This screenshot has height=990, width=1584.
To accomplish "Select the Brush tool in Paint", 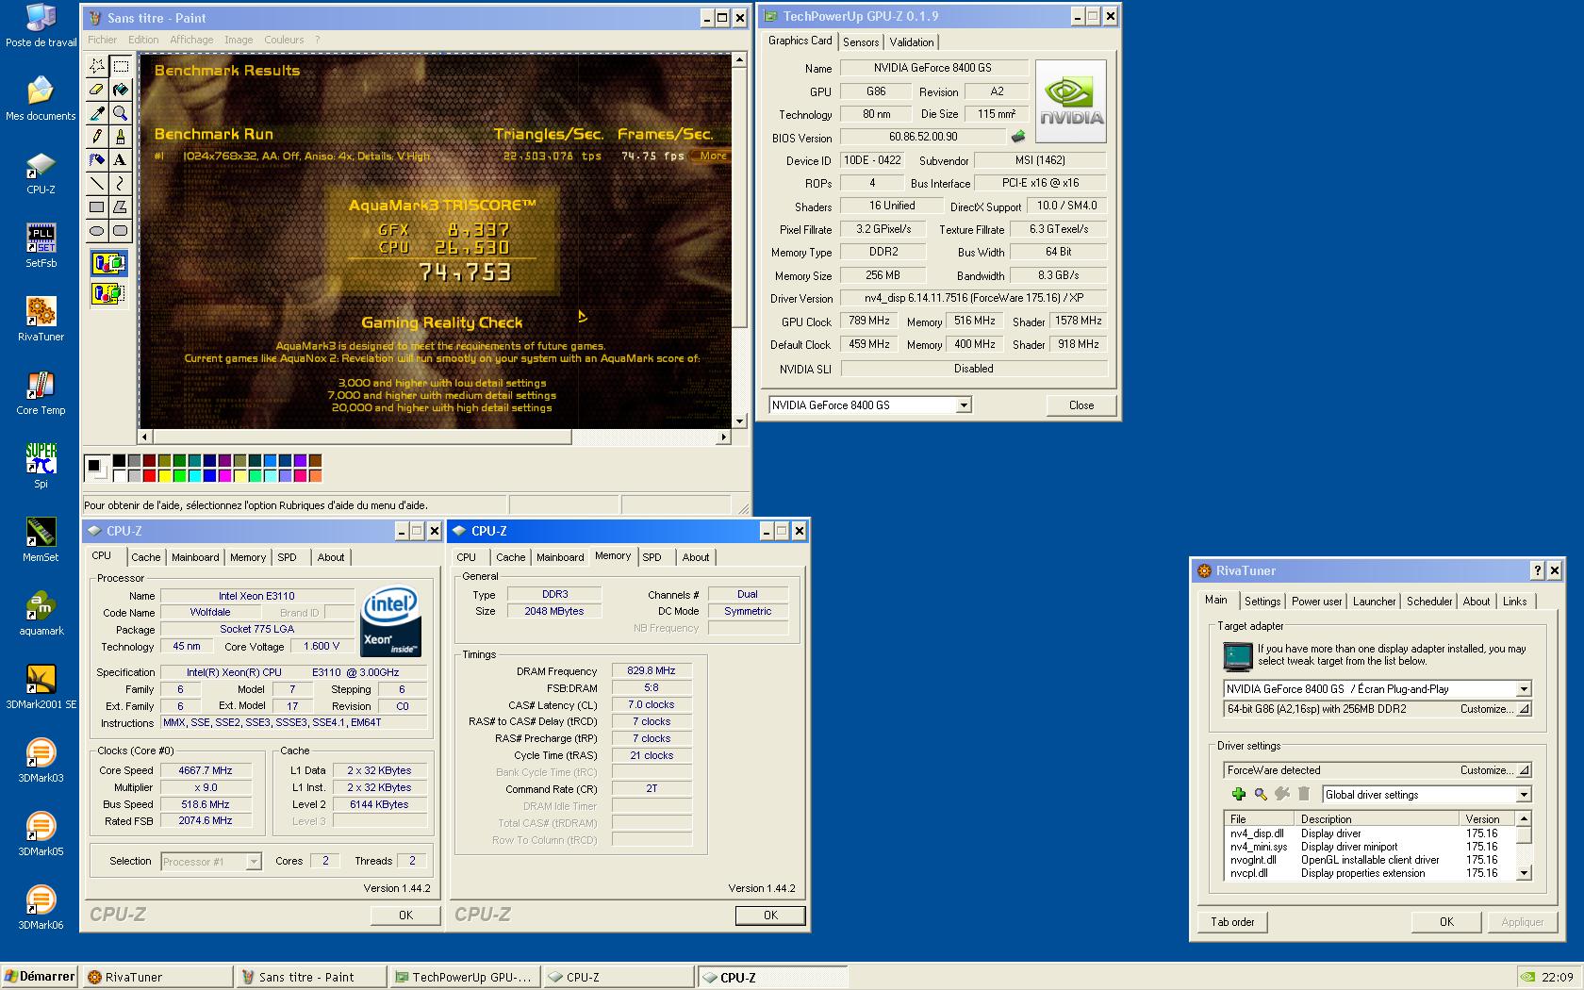I will click(121, 136).
